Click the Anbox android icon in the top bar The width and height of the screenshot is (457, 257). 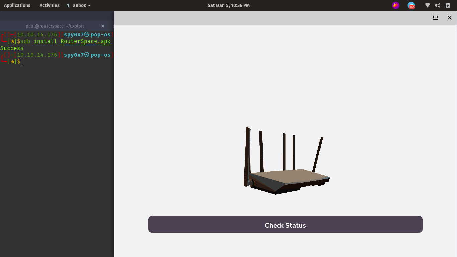point(68,5)
